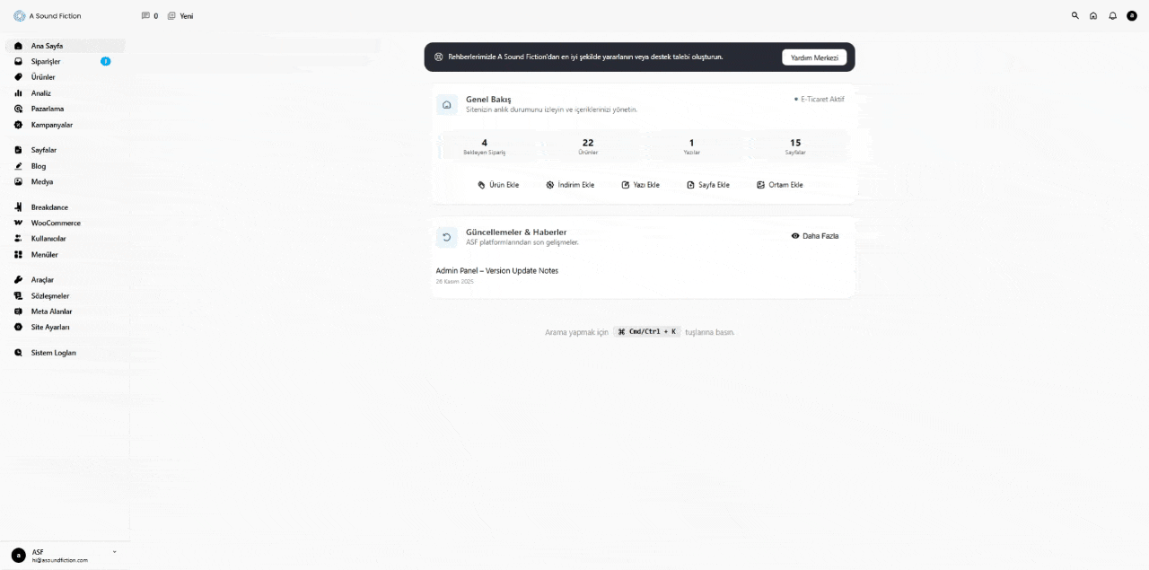This screenshot has height=570, width=1149.
Task: Click the refresh icon beside Güncellemeler & Haberler
Action: pyautogui.click(x=447, y=237)
